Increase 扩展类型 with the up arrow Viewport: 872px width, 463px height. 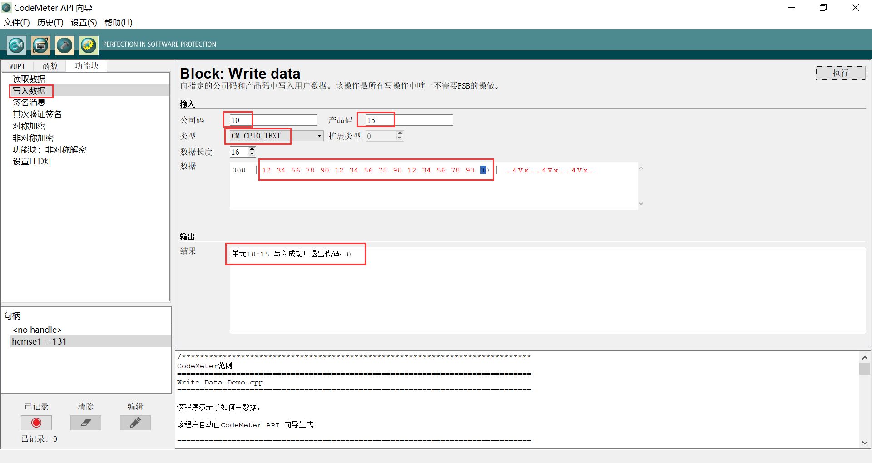[400, 133]
